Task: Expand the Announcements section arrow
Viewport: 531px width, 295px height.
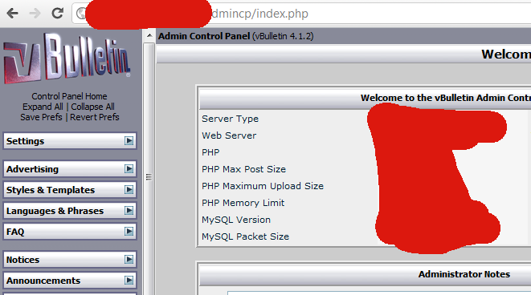Action: pos(129,280)
